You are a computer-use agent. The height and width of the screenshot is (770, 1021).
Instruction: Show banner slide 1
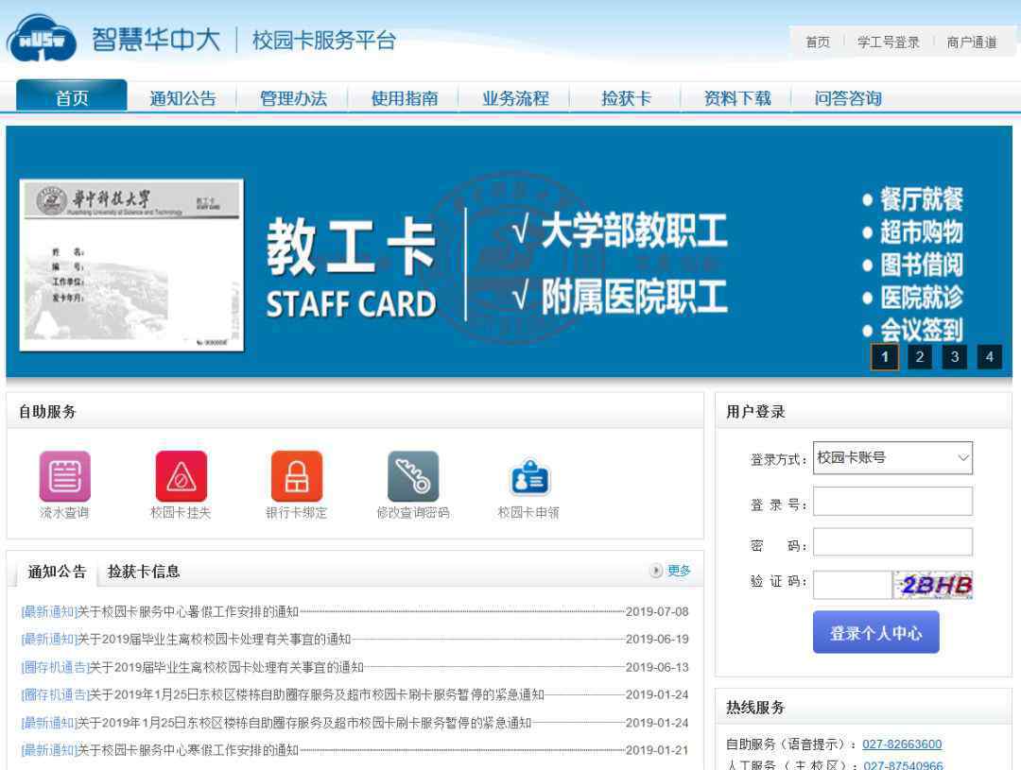click(x=884, y=357)
